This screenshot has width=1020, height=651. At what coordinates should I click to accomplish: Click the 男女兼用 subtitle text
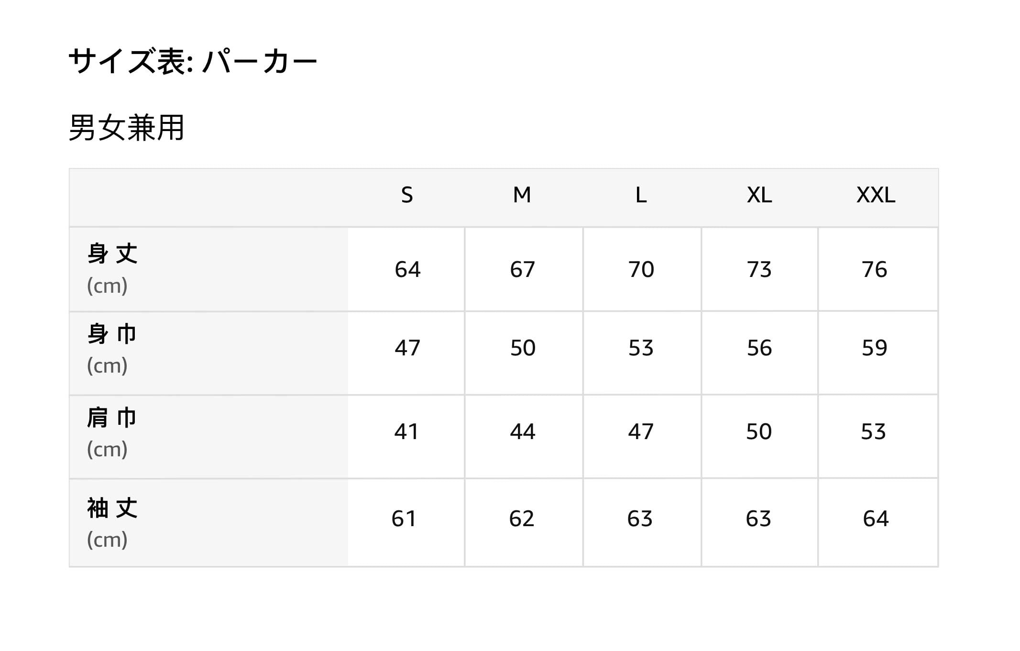[x=127, y=128]
